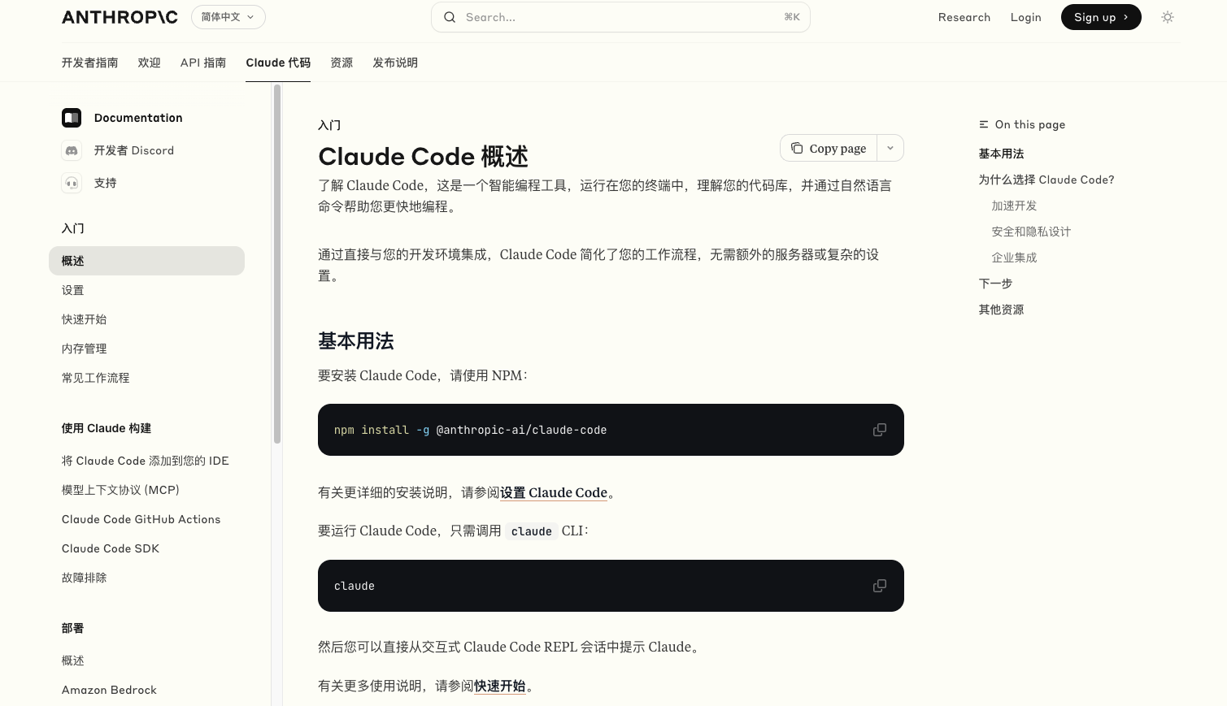This screenshot has height=706, width=1227.
Task: Open the Login link
Action: [x=1025, y=17]
